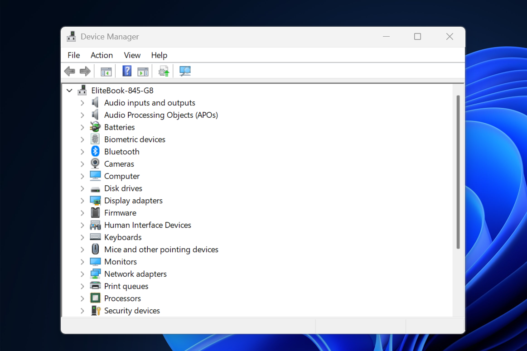Expand the Bluetooth category chevron

pyautogui.click(x=82, y=152)
